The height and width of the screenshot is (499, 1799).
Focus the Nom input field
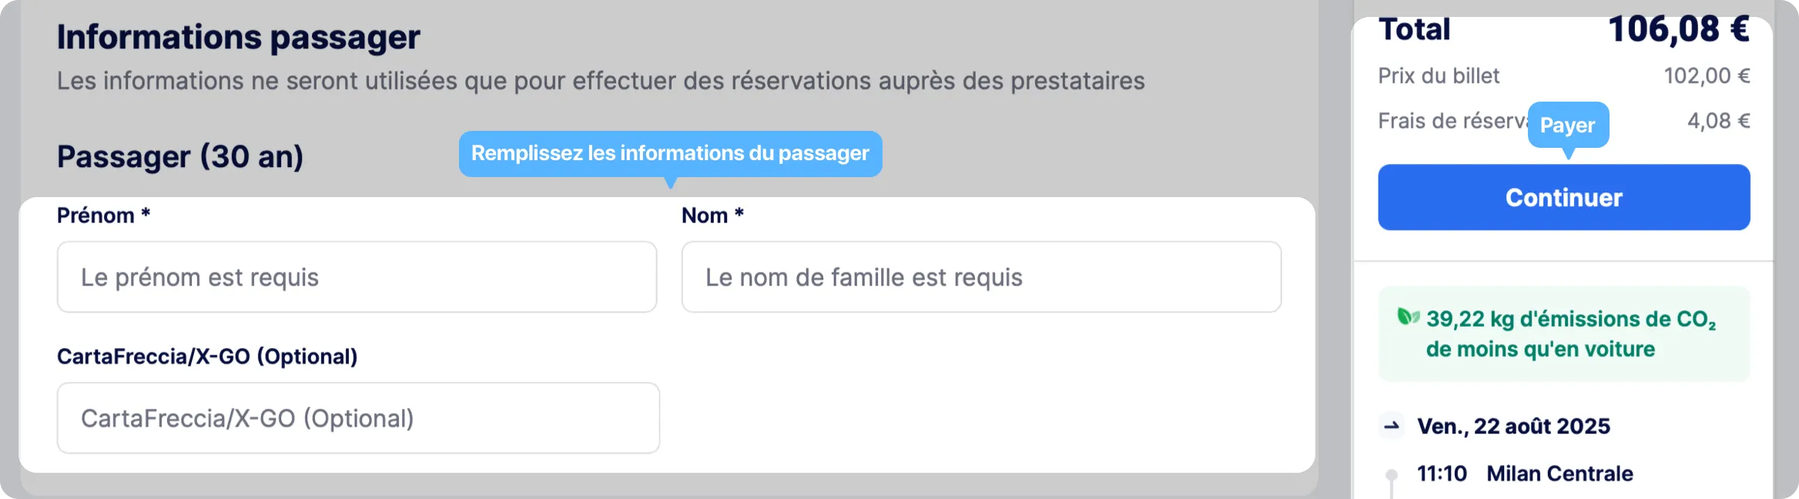pos(981,277)
